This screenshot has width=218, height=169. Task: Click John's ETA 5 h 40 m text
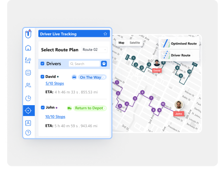click(x=71, y=126)
